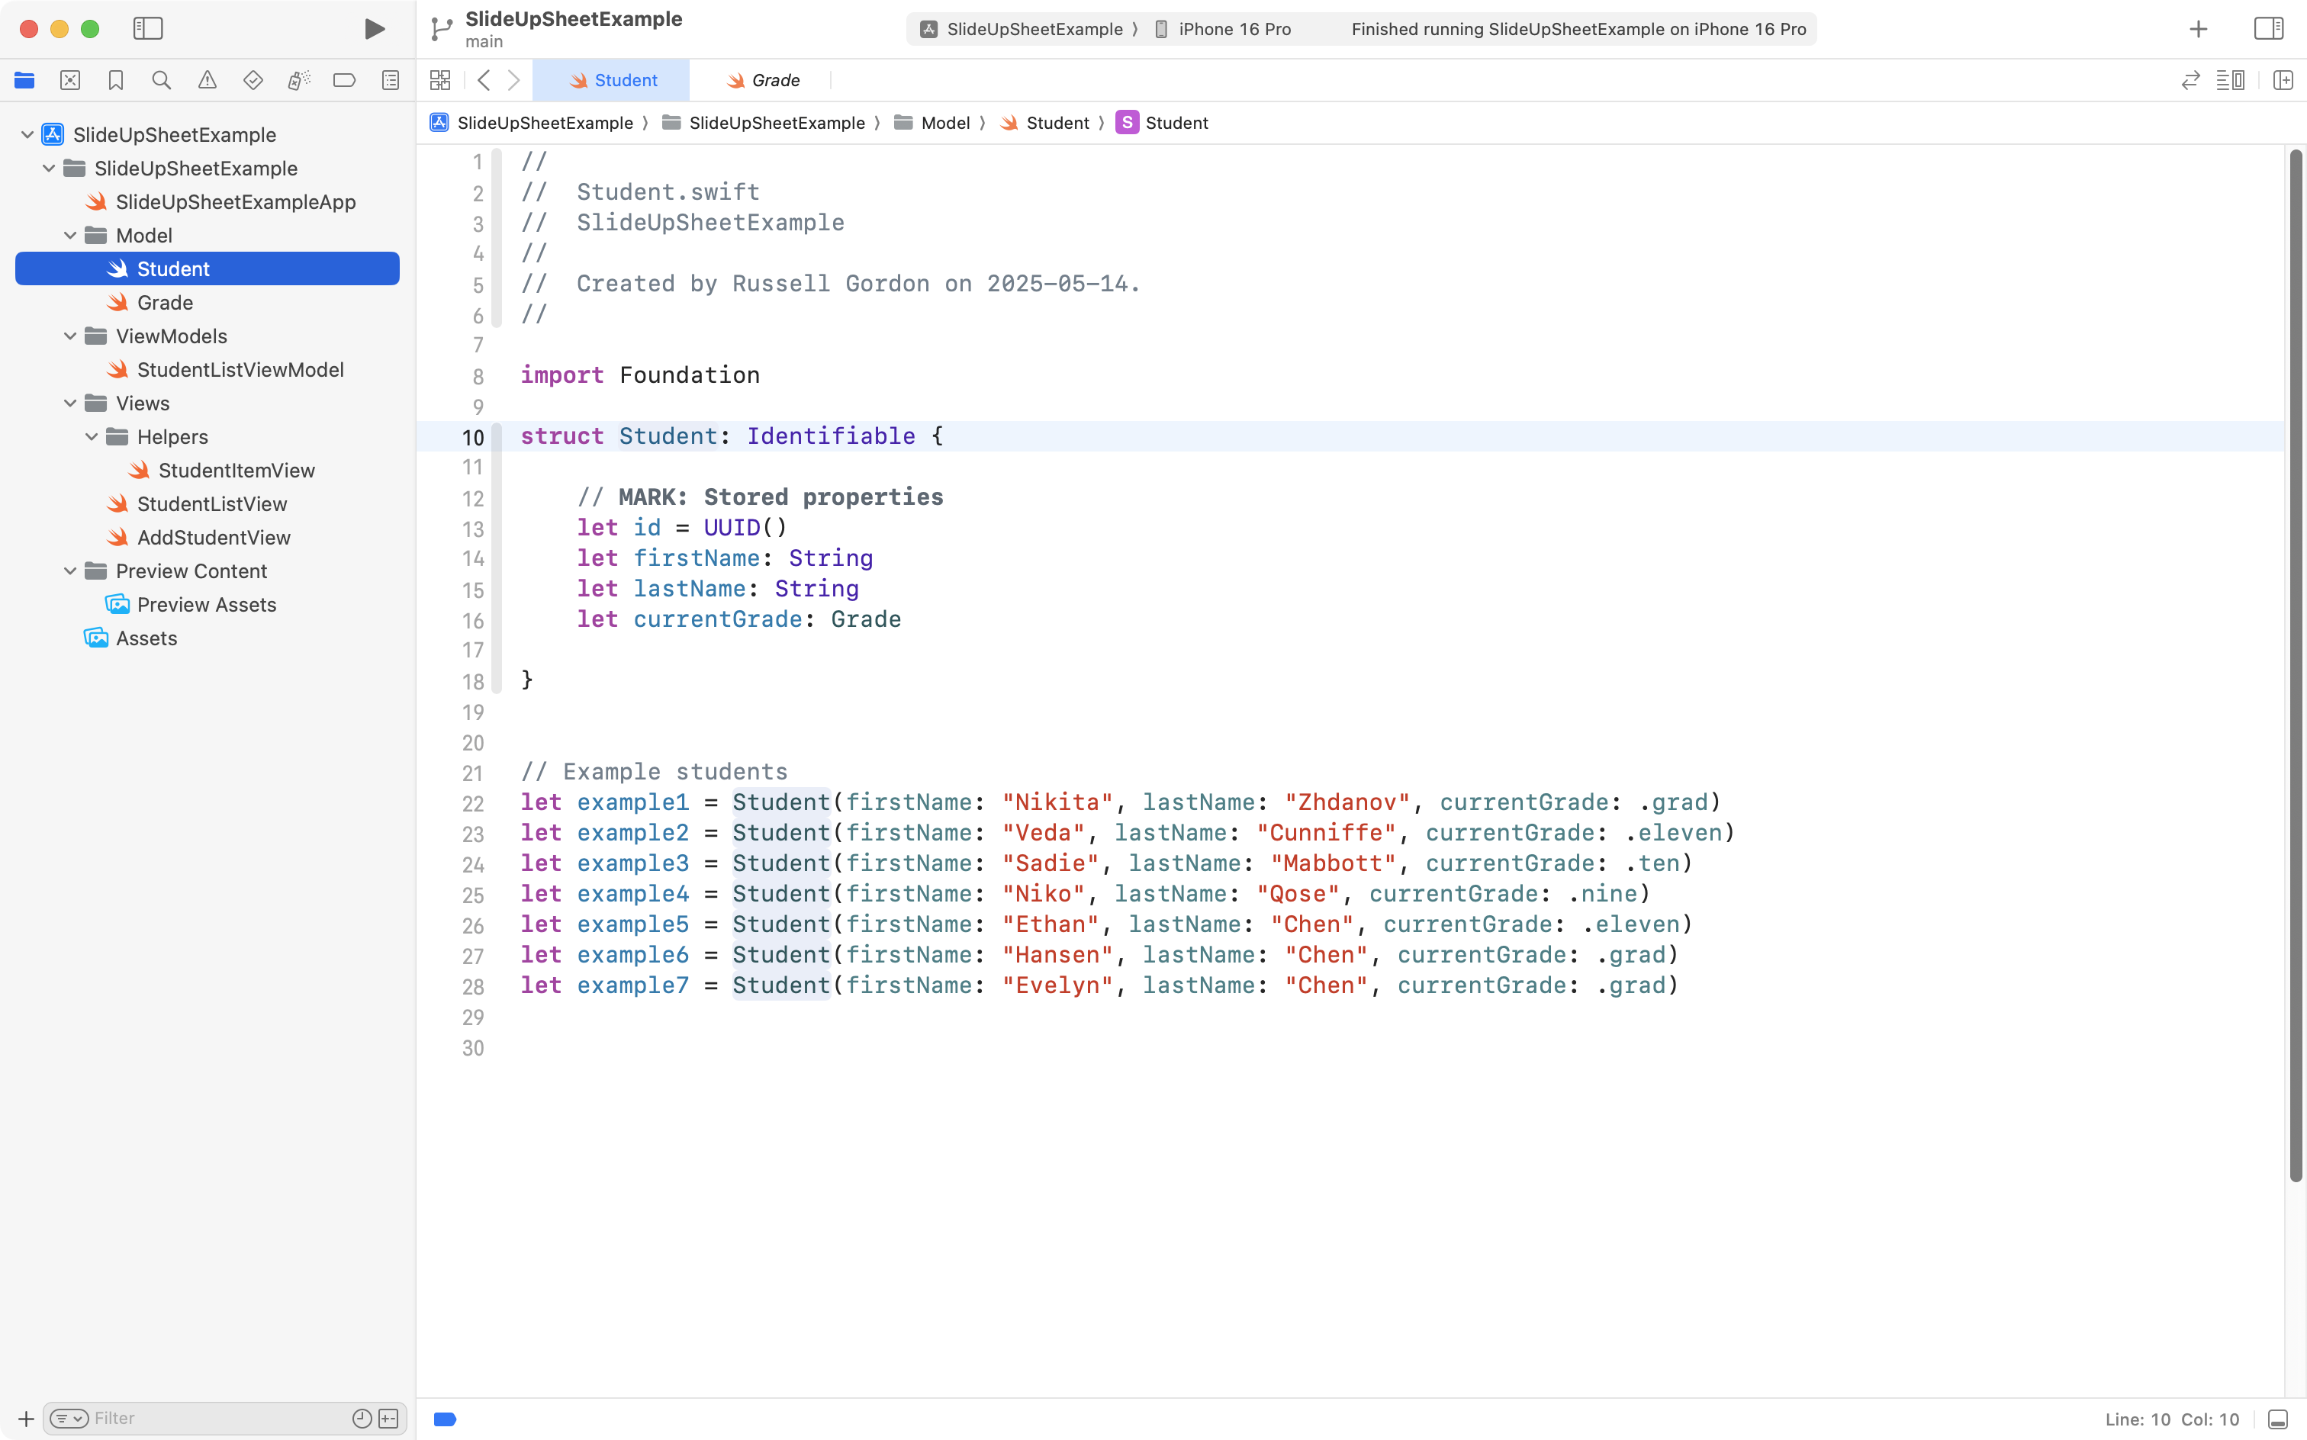Select the Student editor tab
Image resolution: width=2307 pixels, height=1440 pixels.
[x=613, y=80]
